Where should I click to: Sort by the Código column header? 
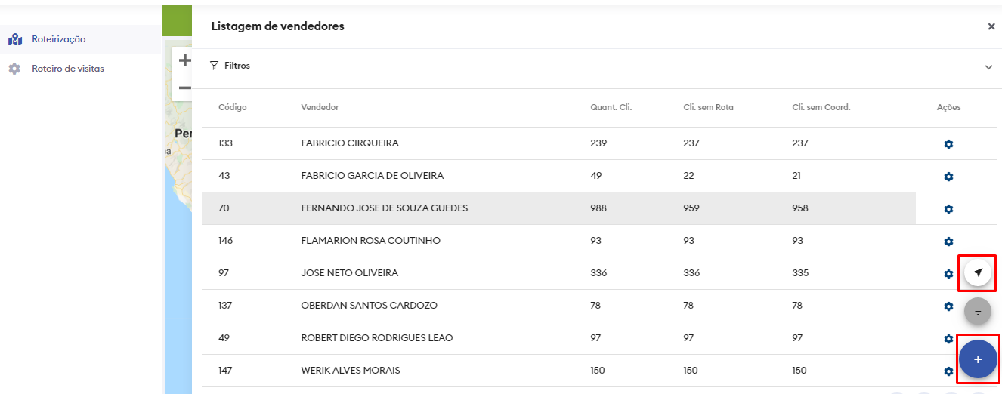[x=233, y=107]
